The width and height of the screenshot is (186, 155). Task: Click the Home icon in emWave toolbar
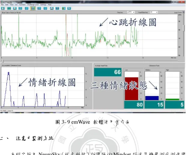click(3, 8)
